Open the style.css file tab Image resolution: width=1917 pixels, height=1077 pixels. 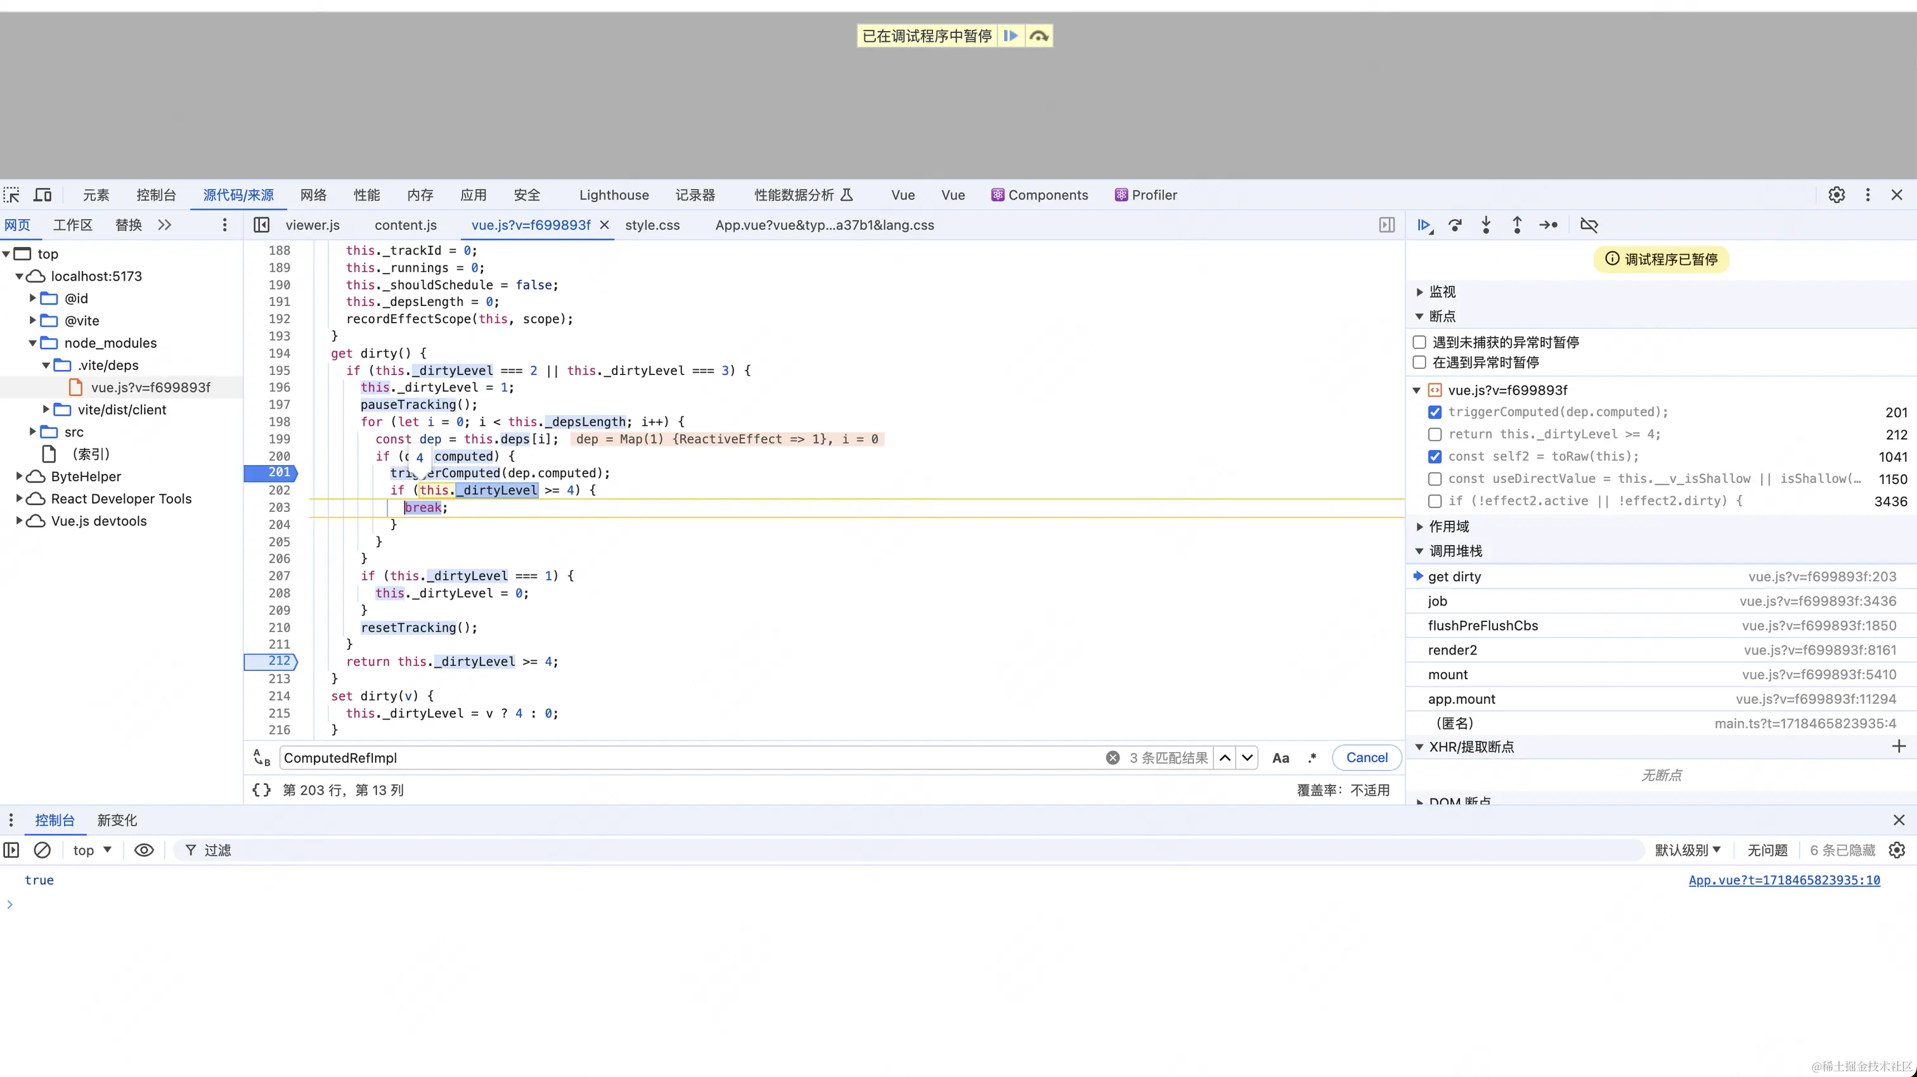pyautogui.click(x=652, y=225)
